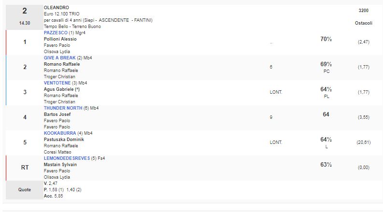The height and width of the screenshot is (212, 383).
Task: Click the weight 70½ for Pazzesco
Action: (326, 39)
